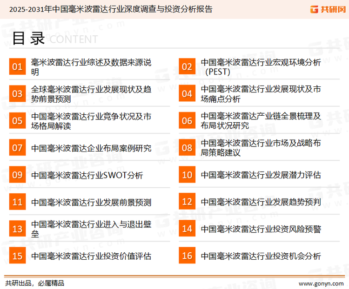Click the orange 05 number badge

tap(17, 120)
